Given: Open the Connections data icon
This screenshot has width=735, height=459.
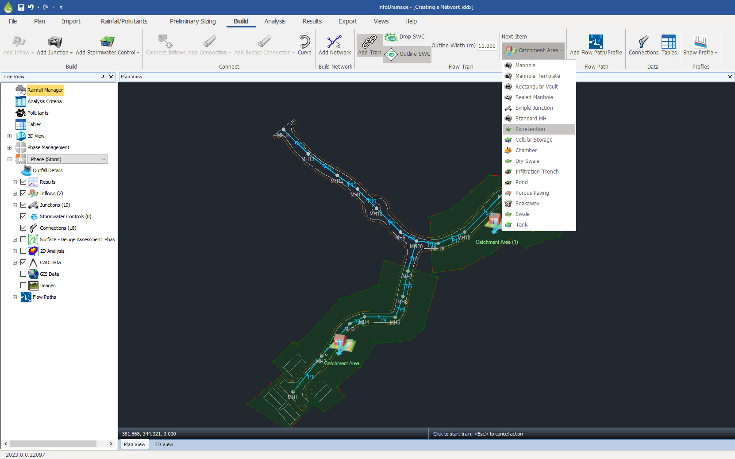Looking at the screenshot, I should [x=643, y=42].
